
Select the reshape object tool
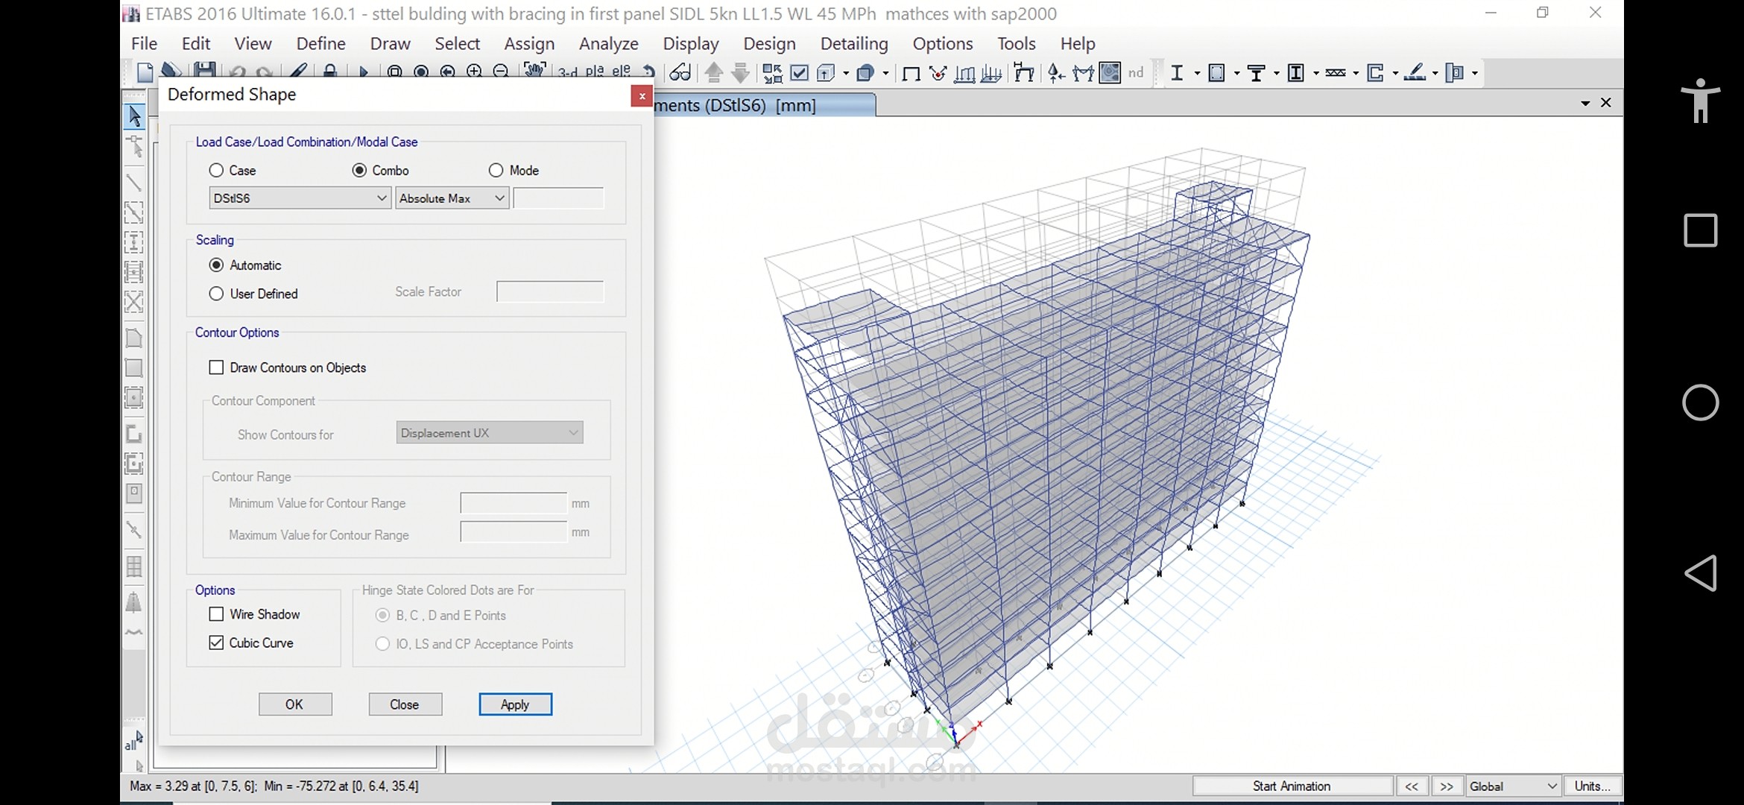pos(134,146)
